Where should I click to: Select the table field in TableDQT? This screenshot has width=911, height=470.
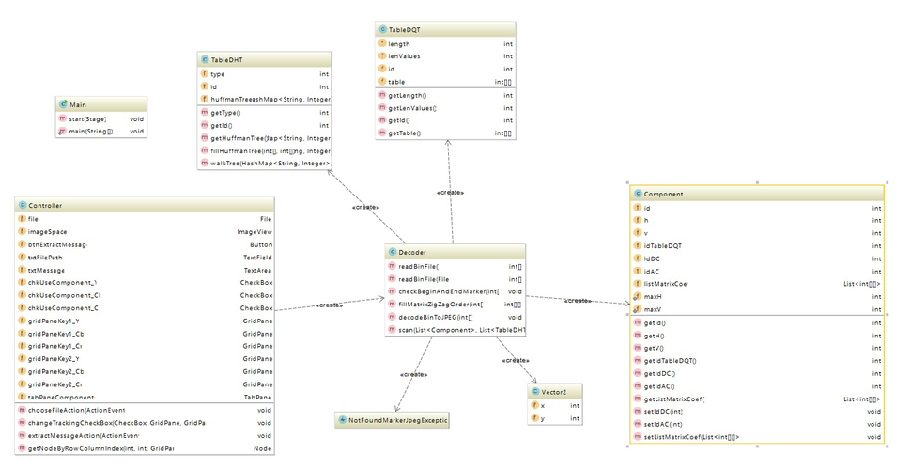tap(445, 82)
